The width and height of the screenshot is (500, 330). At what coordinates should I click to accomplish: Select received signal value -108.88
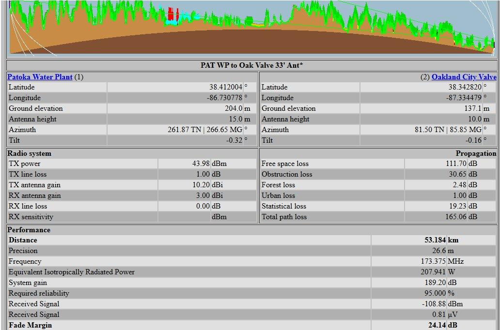434,304
